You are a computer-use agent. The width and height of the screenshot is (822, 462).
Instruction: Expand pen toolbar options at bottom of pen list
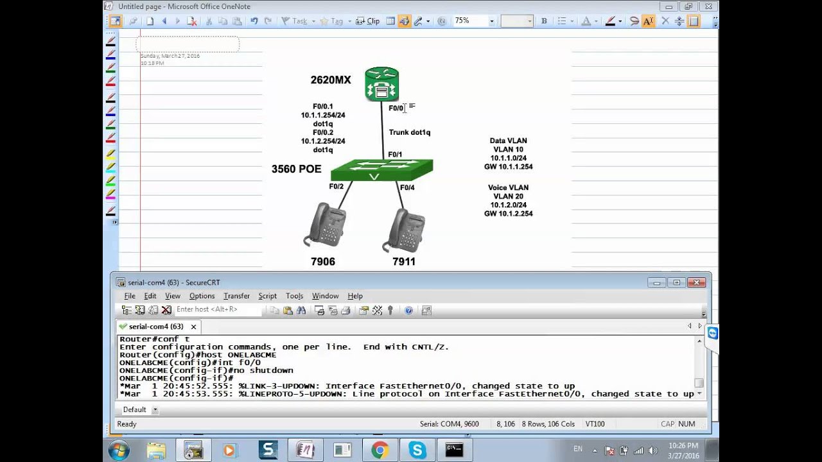pyautogui.click(x=114, y=222)
